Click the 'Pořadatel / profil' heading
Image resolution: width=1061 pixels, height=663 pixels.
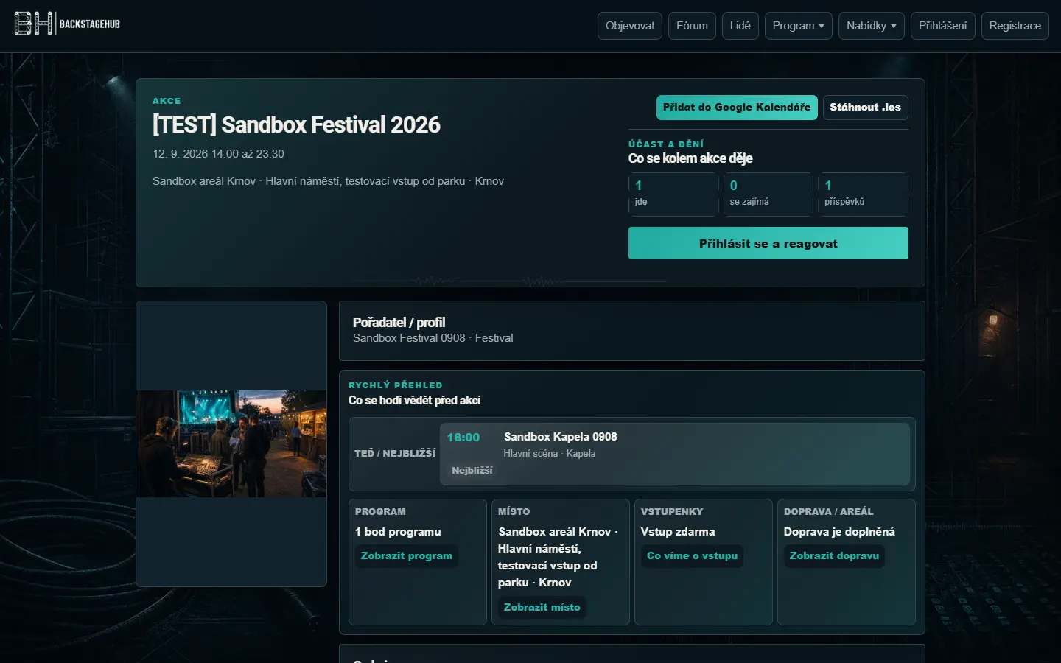click(399, 323)
